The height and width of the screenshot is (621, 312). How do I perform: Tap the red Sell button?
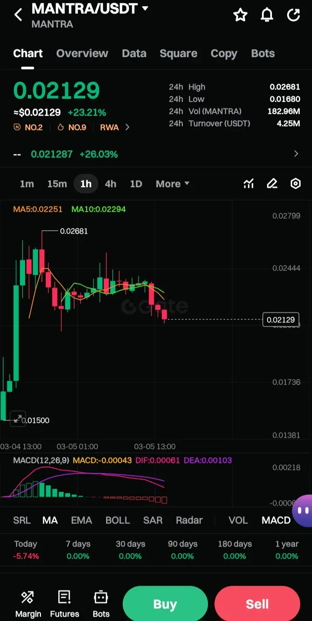point(257,604)
